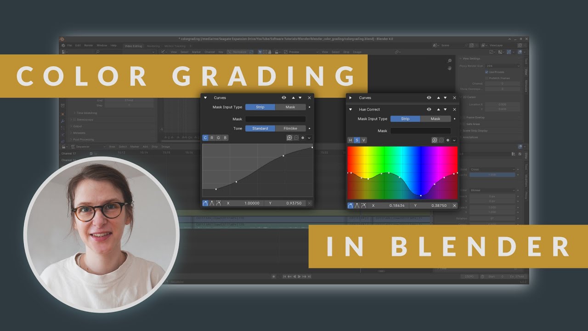The width and height of the screenshot is (588, 331).
Task: Open the Edit menu
Action: (78, 46)
